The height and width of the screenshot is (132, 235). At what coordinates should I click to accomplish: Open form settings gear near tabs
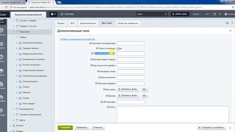click(227, 23)
